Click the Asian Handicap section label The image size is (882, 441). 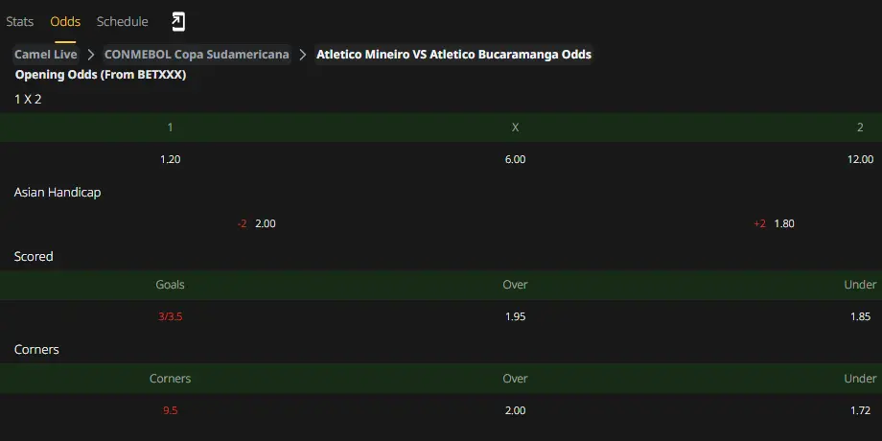(58, 193)
